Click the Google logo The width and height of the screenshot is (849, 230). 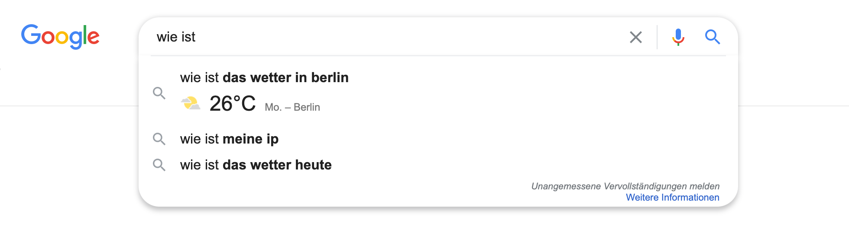[60, 36]
